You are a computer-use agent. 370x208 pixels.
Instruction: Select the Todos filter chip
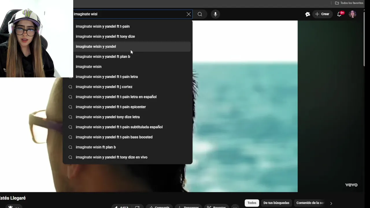252,203
